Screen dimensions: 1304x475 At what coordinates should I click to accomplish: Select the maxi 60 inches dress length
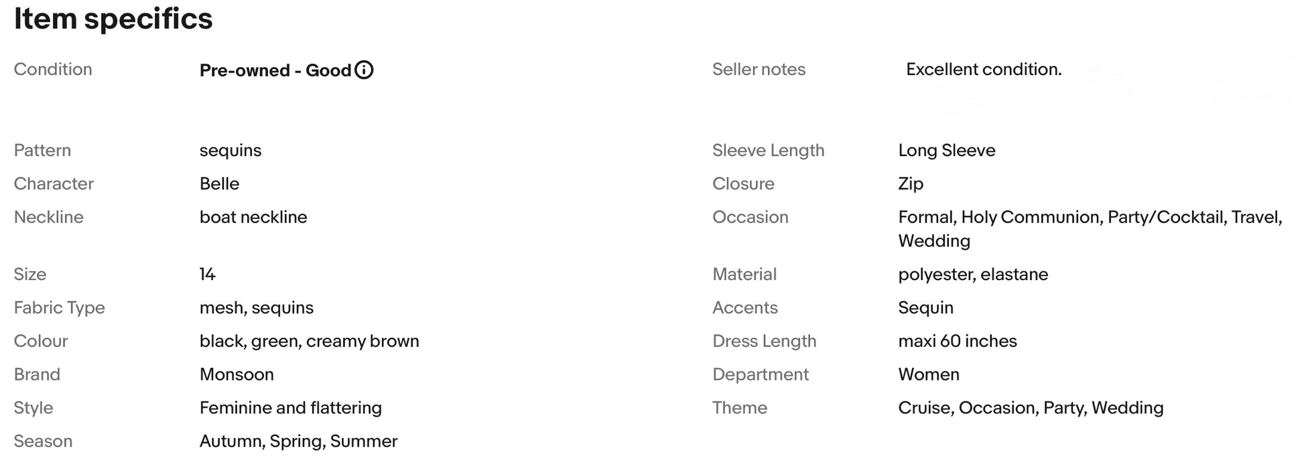pyautogui.click(x=958, y=341)
